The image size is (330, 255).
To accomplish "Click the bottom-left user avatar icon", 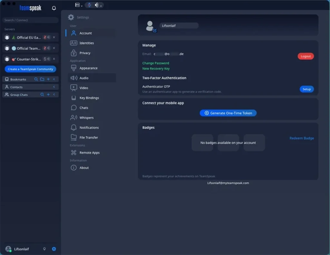I will (x=8, y=249).
